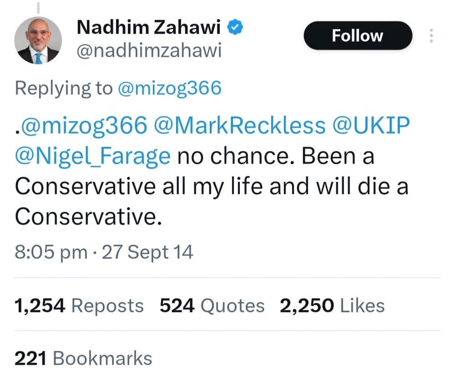
Task: View the 524 Quotes list
Action: click(212, 306)
